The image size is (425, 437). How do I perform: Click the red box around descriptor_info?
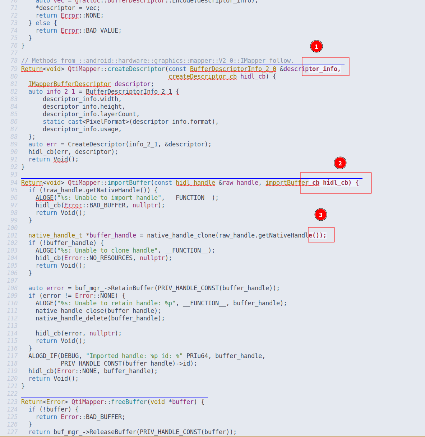[325, 66]
